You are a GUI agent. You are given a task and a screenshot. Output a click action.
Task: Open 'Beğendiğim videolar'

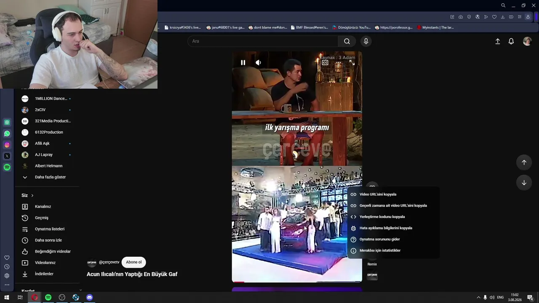click(x=47, y=252)
